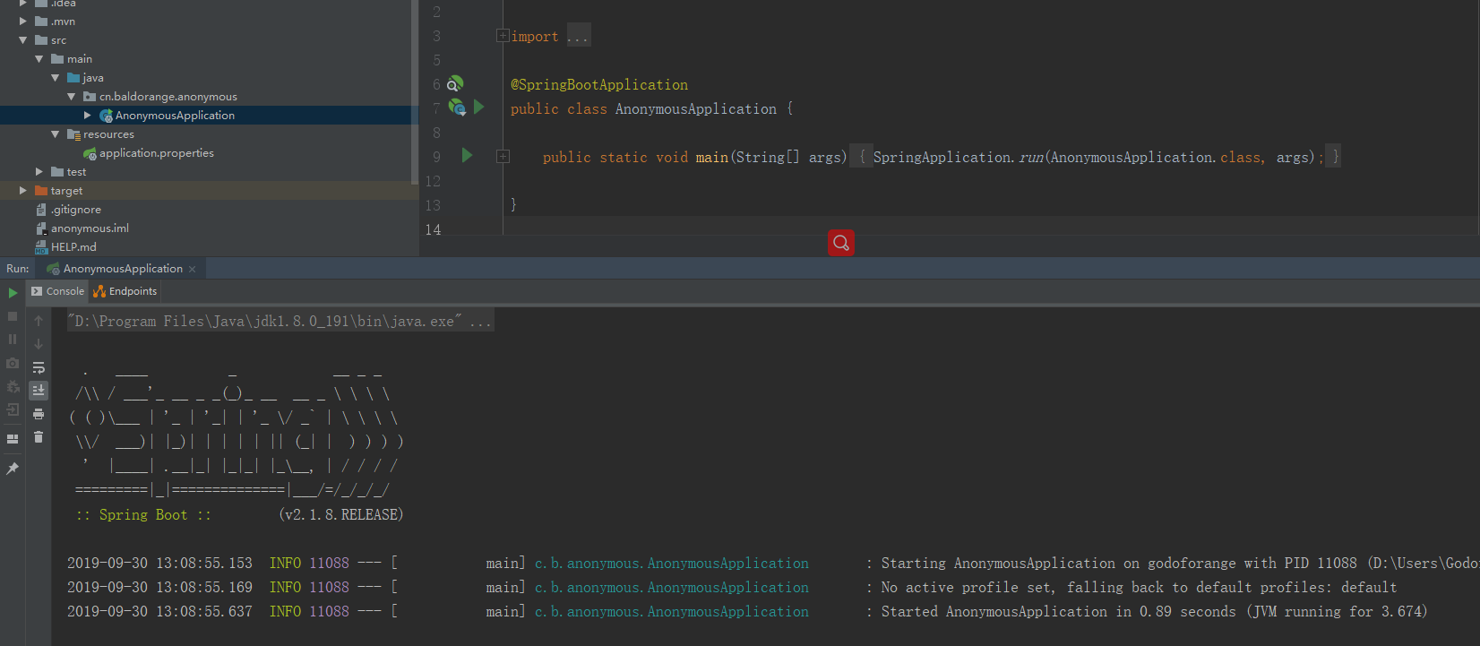Restore the Run panel layout
The image size is (1480, 646).
click(13, 439)
